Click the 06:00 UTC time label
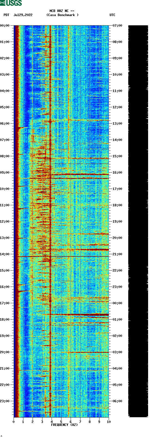Viewport: 150px width, 439px height. tap(117, 401)
